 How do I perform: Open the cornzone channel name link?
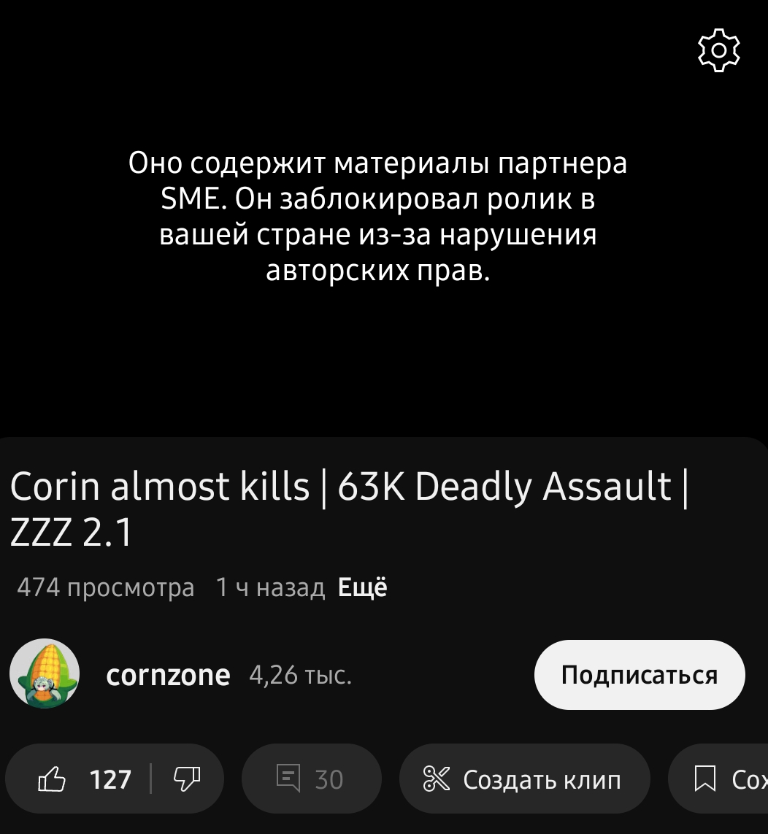pos(168,675)
